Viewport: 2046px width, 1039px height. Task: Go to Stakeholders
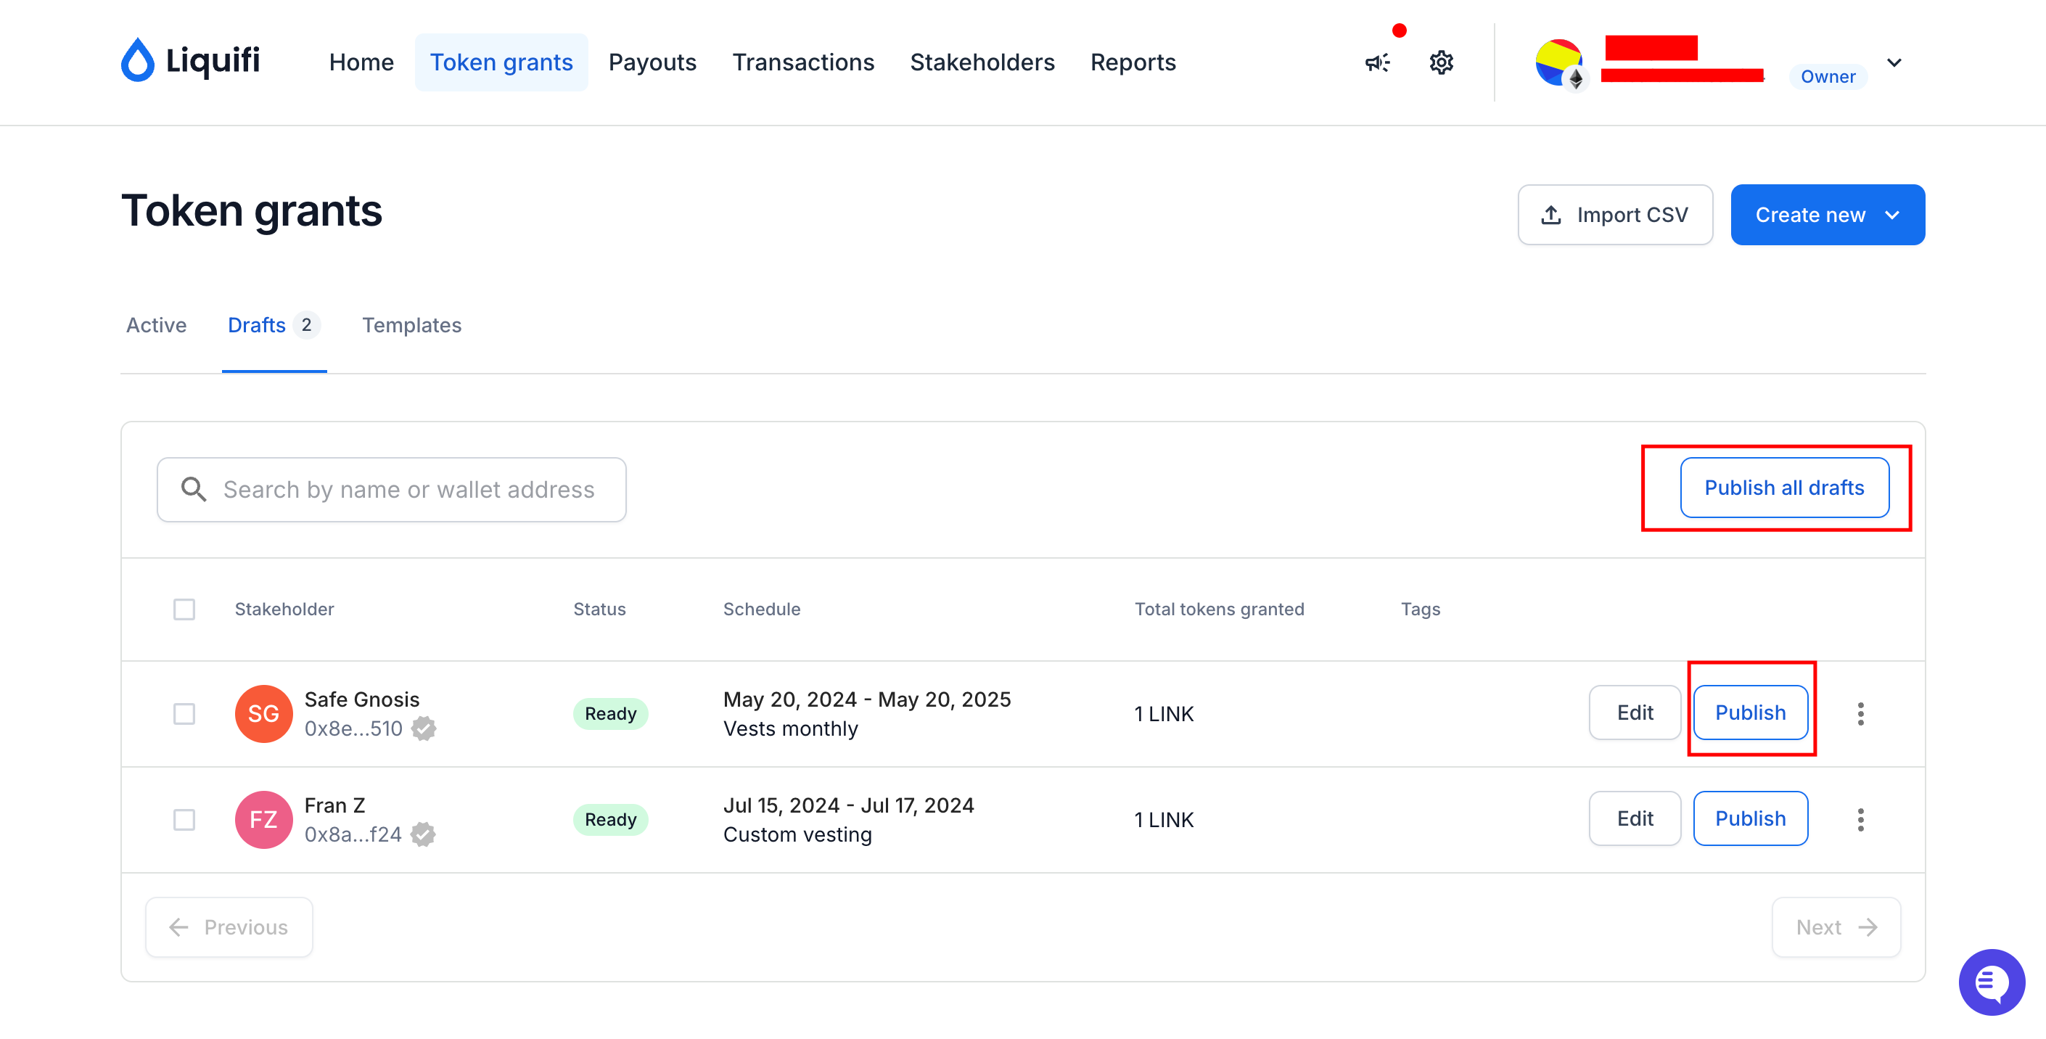[982, 62]
